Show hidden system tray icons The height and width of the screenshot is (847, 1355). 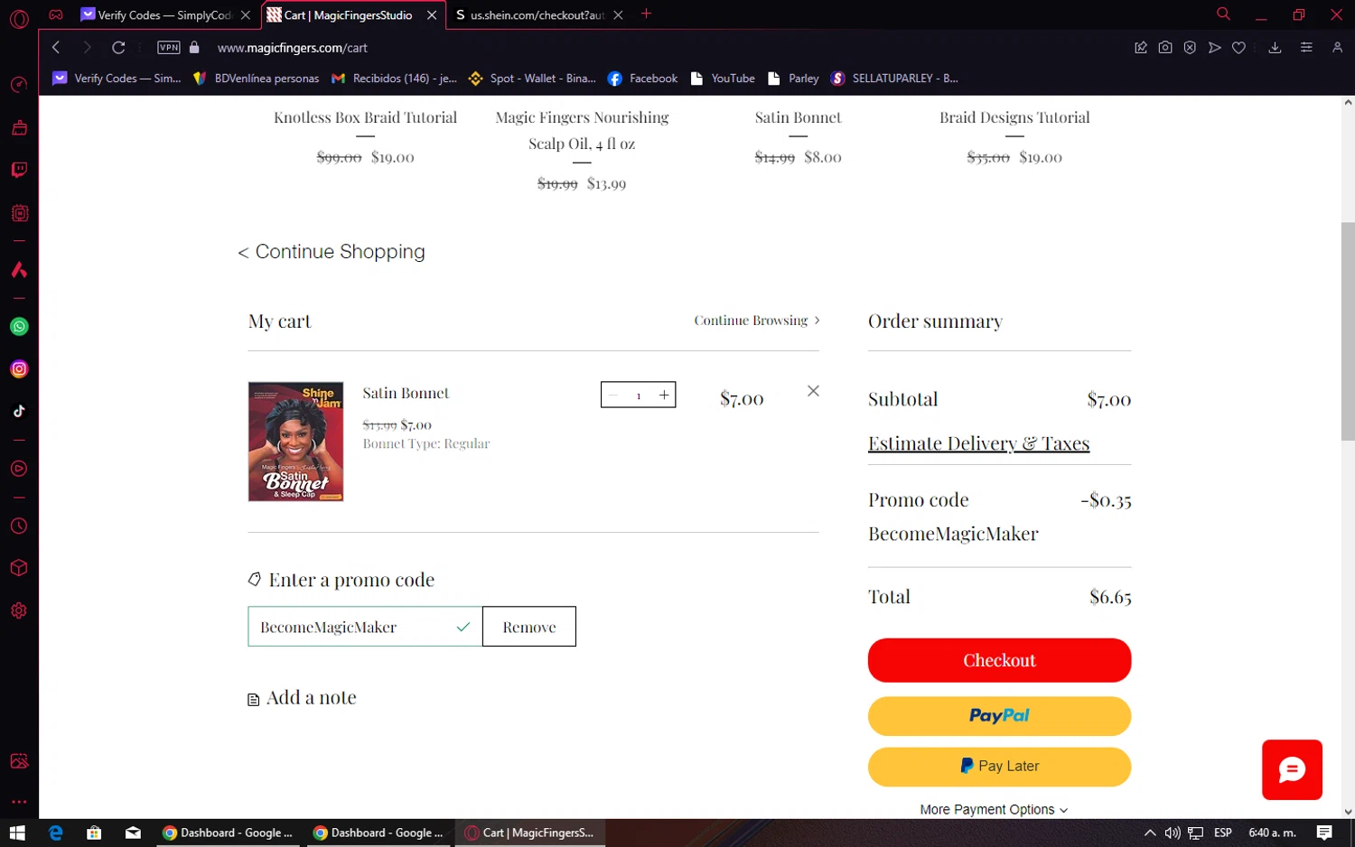1149,833
